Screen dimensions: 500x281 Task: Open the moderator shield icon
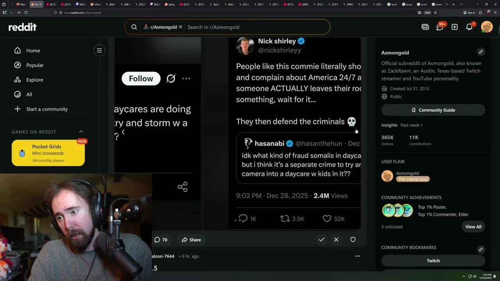353,240
